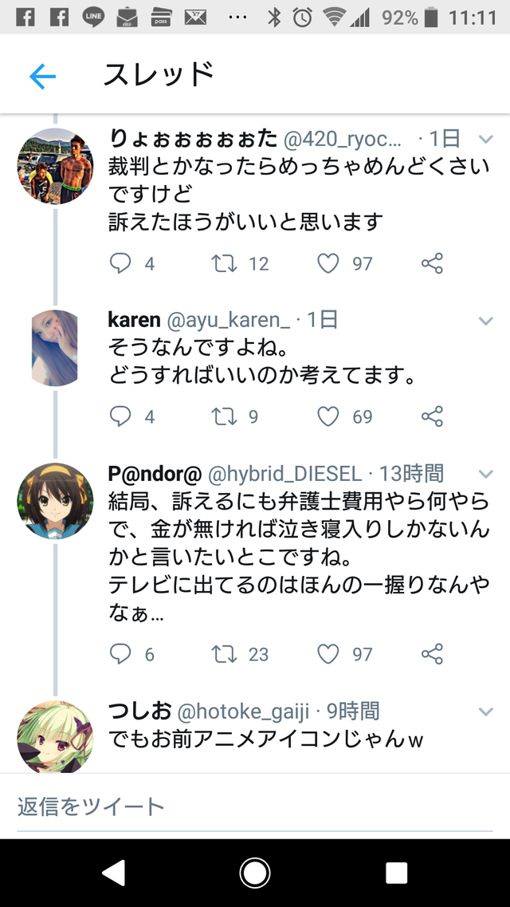Tap the Android home button
Screen dimensions: 510x907
click(x=255, y=873)
